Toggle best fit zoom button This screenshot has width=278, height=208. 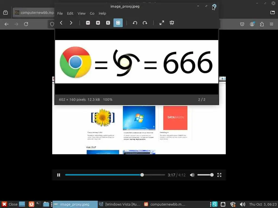tap(118, 23)
